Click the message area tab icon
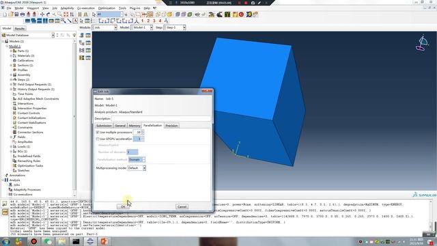The width and height of the screenshot is (437, 246). tap(5, 204)
